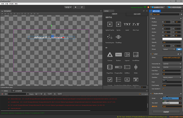Run preview with the play button

pos(76,7)
